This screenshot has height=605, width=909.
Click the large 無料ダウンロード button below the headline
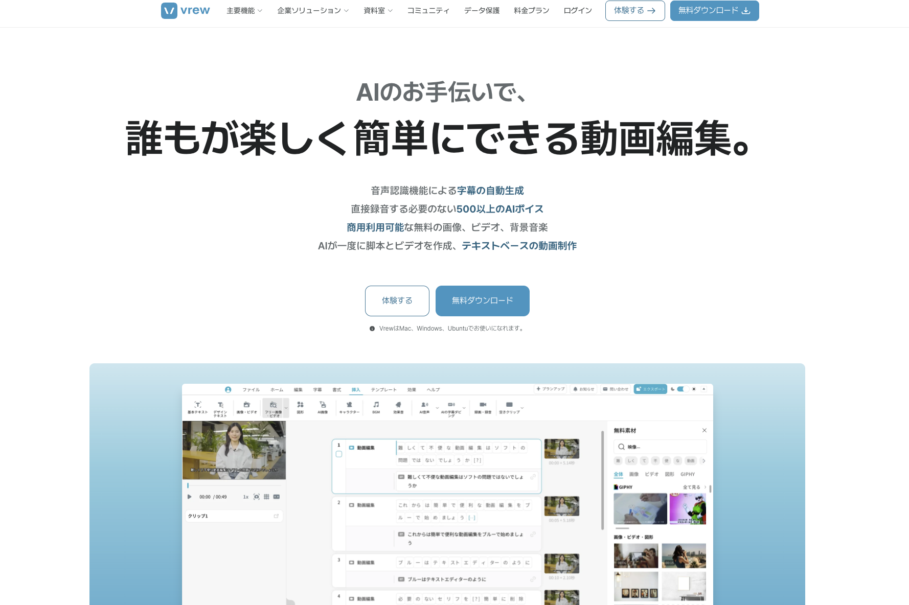coord(483,301)
